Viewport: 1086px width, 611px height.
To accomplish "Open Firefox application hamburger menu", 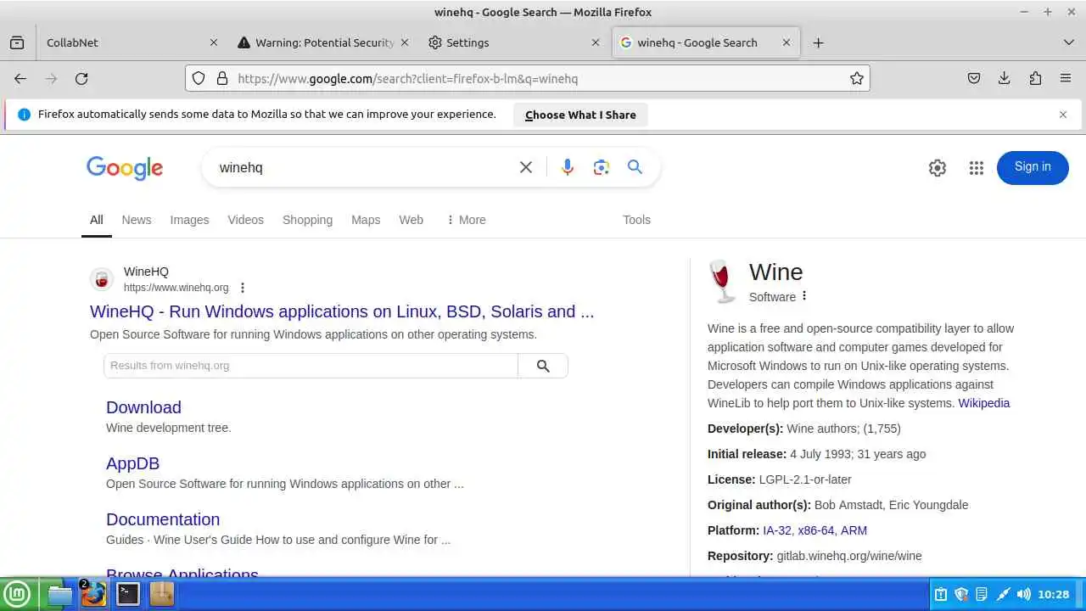I will (1066, 78).
